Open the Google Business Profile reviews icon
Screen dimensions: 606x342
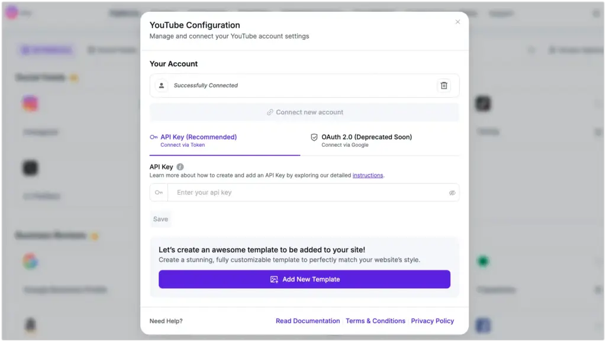point(30,261)
